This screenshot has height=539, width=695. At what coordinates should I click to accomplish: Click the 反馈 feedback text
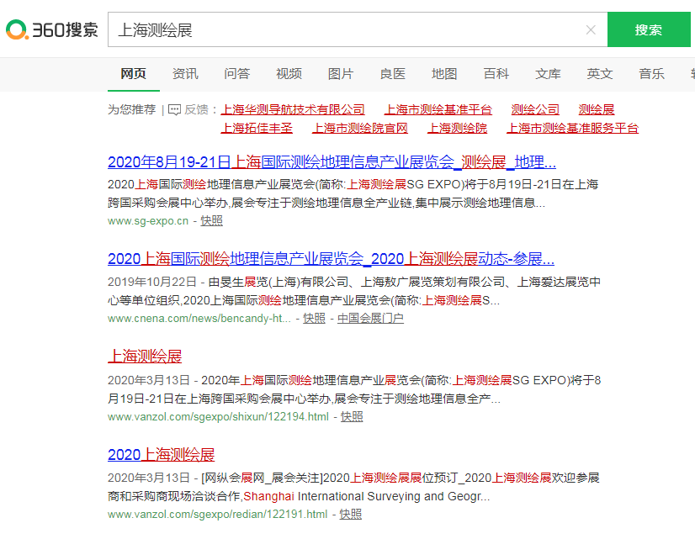coord(196,109)
